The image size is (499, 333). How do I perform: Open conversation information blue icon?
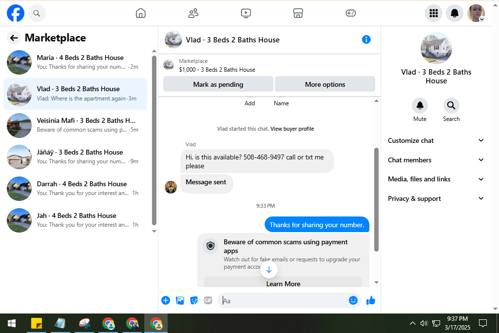366,39
